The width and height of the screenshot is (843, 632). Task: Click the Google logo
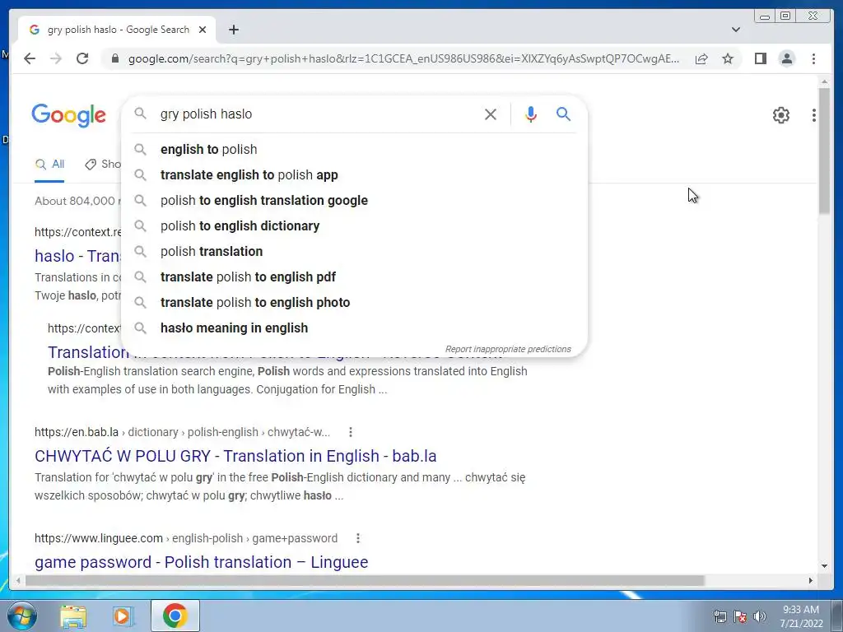[x=69, y=115]
